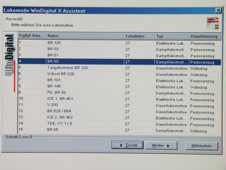Screen dimensions: 226x170
Task: Click digital address 12 cell
Action: 21,111
